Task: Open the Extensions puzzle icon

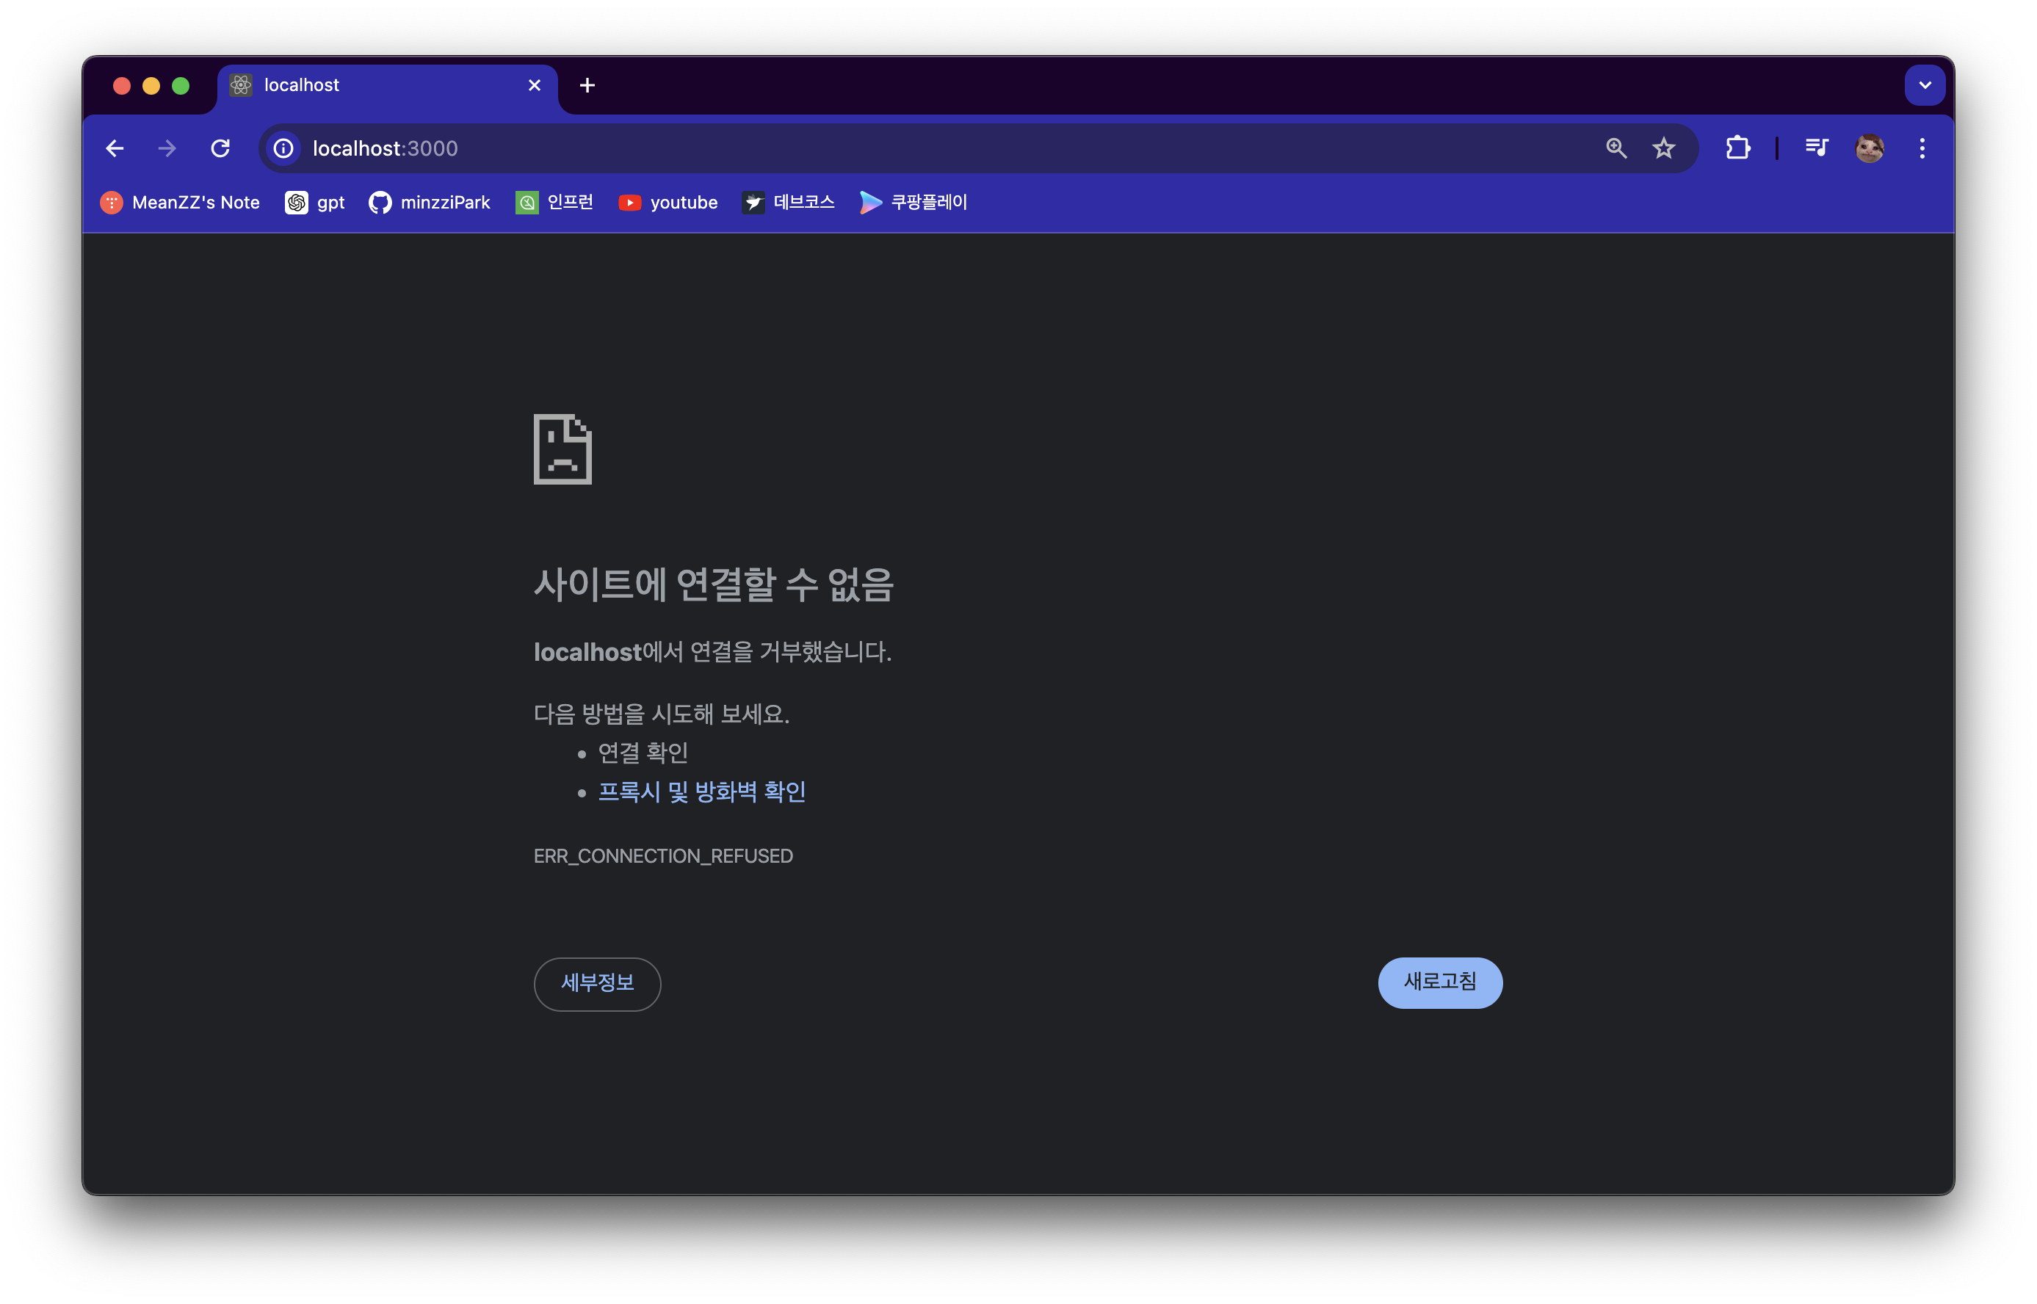Action: (1737, 149)
